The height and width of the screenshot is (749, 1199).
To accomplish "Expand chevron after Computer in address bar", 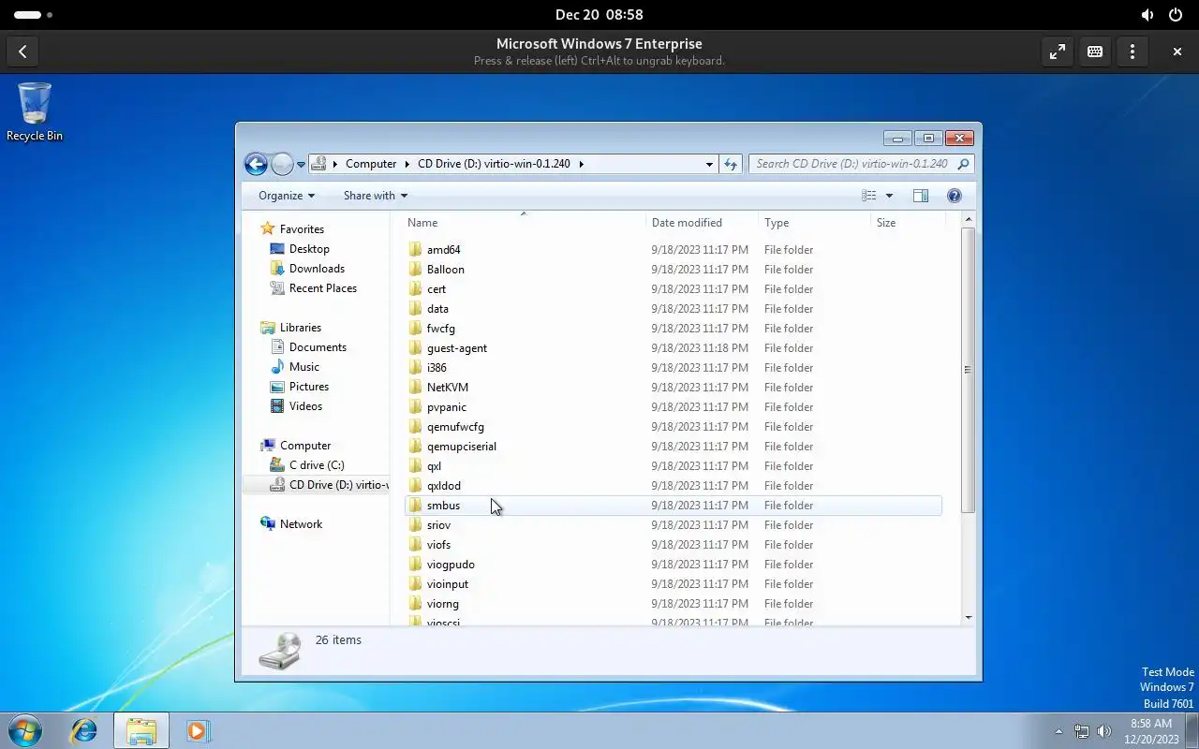I will 407,164.
